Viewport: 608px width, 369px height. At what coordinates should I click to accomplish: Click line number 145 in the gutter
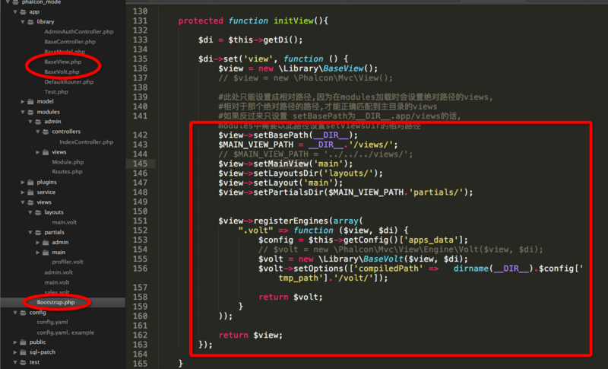(x=140, y=164)
